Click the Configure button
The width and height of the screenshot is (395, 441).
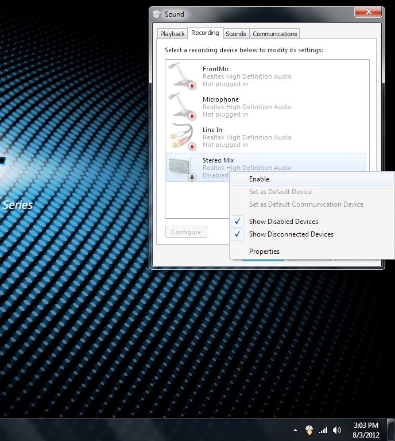point(186,232)
